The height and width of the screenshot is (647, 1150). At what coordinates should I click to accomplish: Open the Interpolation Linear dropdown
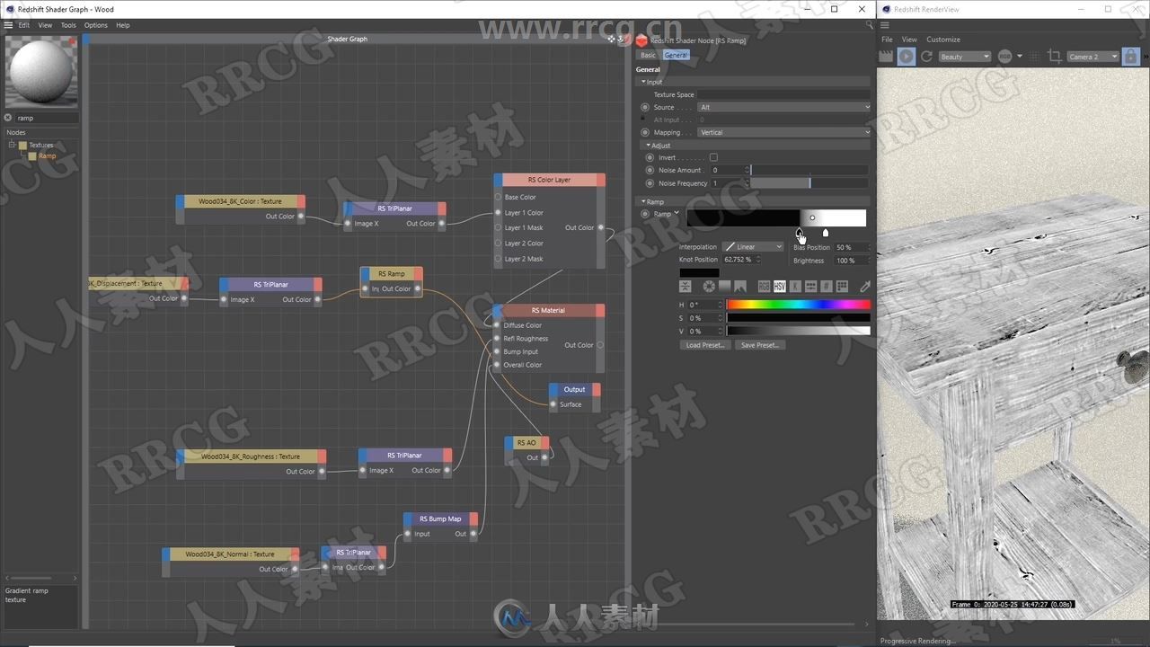click(753, 247)
